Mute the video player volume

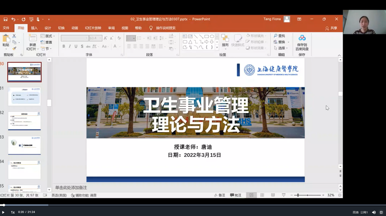pyautogui.click(x=374, y=212)
